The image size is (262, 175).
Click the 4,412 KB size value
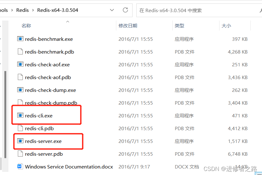[238, 128]
